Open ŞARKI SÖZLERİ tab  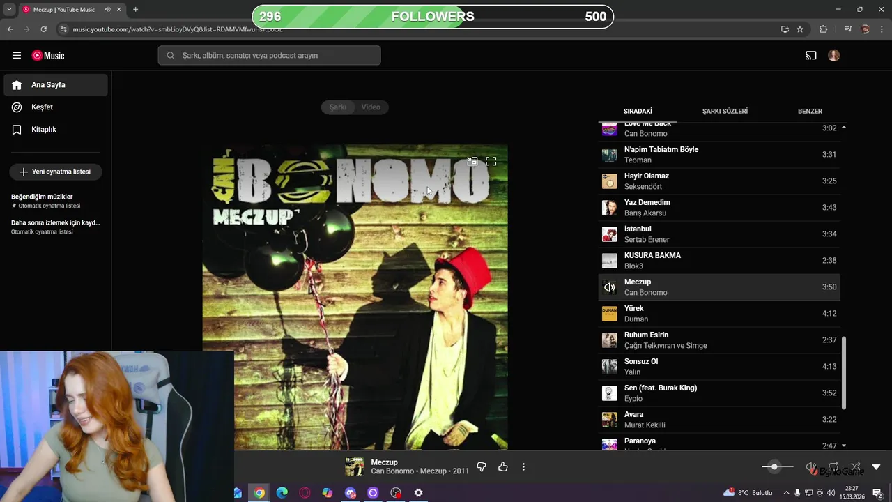point(725,112)
